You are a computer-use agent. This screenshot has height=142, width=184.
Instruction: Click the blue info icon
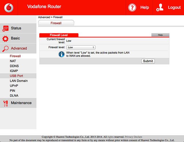click(62, 54)
